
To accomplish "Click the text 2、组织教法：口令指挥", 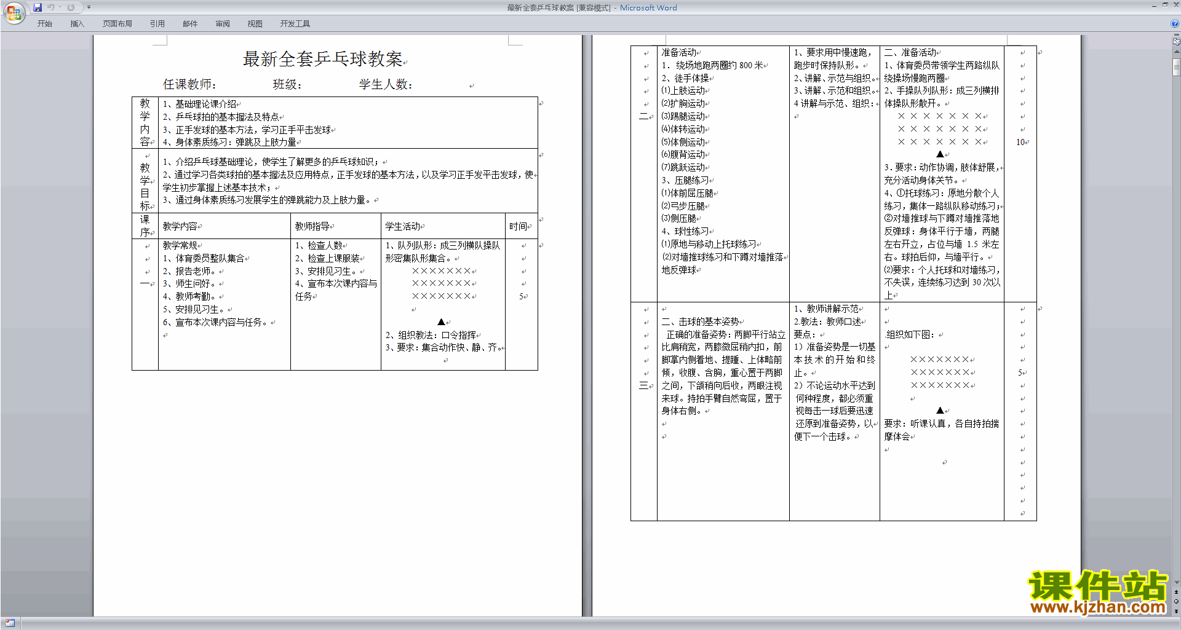I will (431, 335).
